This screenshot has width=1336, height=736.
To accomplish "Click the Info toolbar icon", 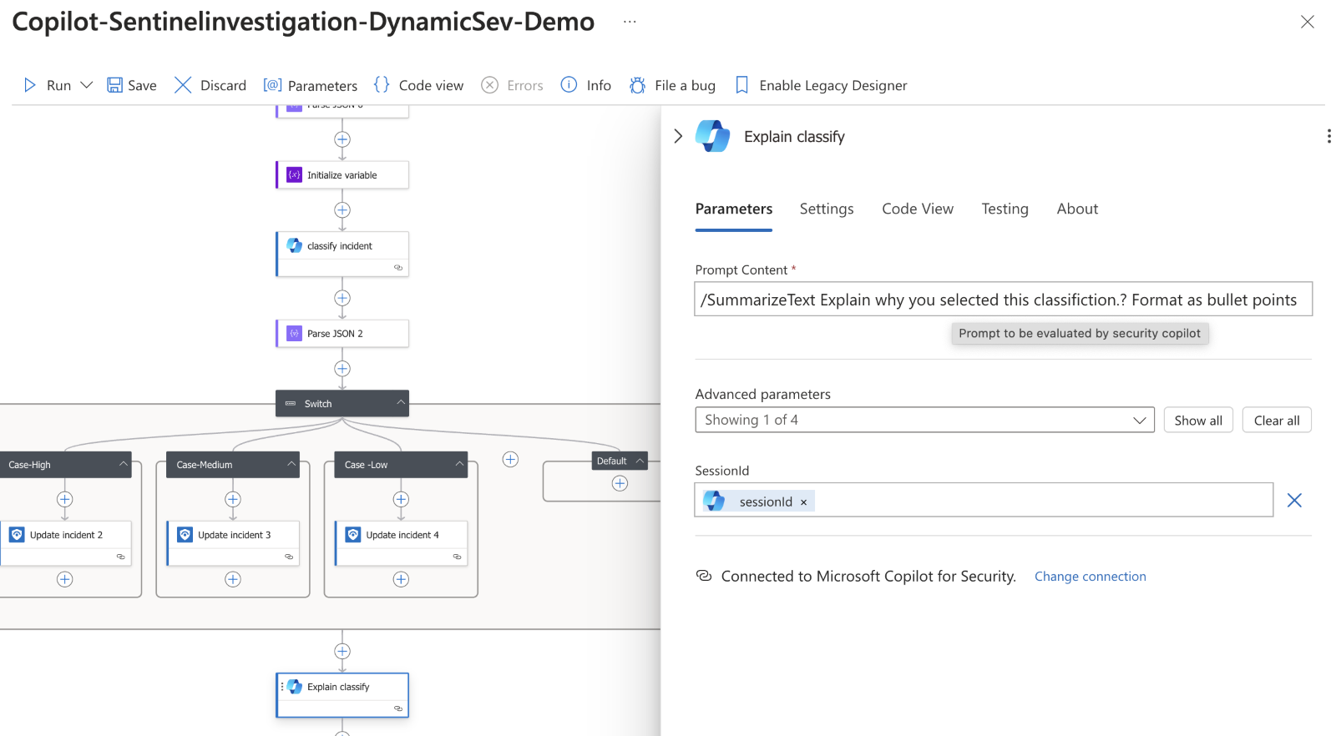I will point(569,85).
